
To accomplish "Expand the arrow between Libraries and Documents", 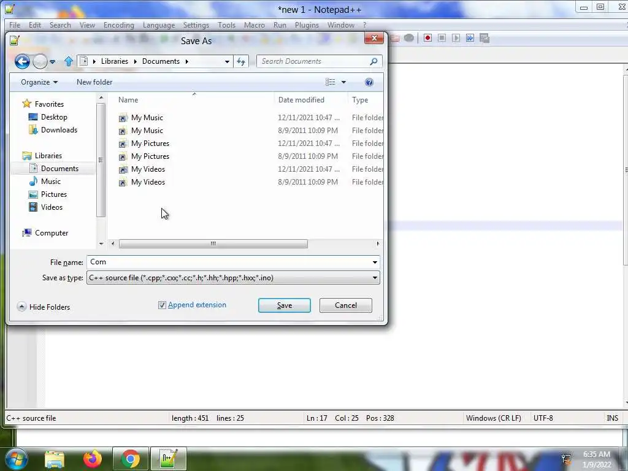I will click(x=135, y=61).
